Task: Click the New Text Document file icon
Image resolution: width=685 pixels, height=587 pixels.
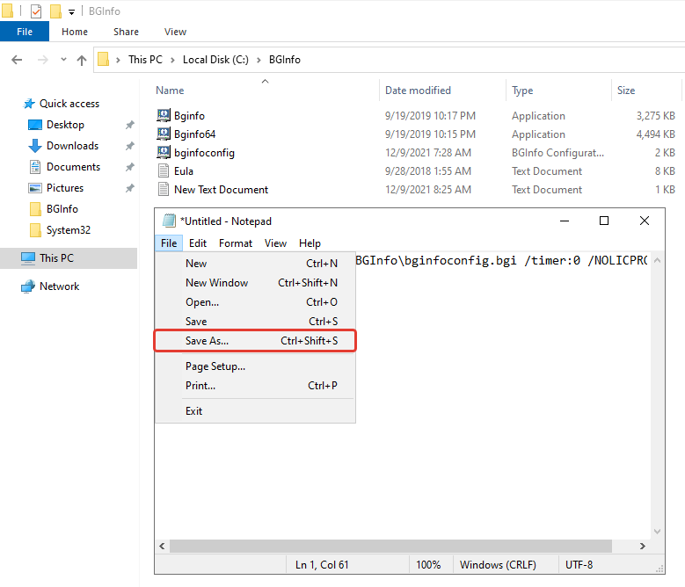Action: click(x=164, y=190)
